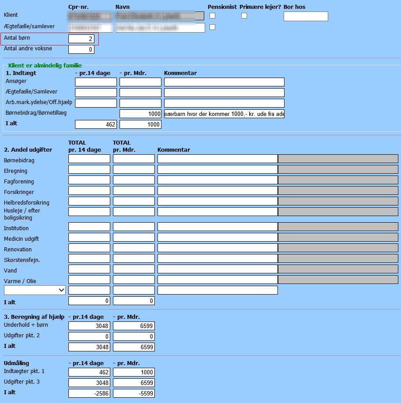This screenshot has height=403, width=401.
Task: Click Arb.mark.ydelse/Off.hjælp pr. Mdr. field
Action: pos(140,103)
